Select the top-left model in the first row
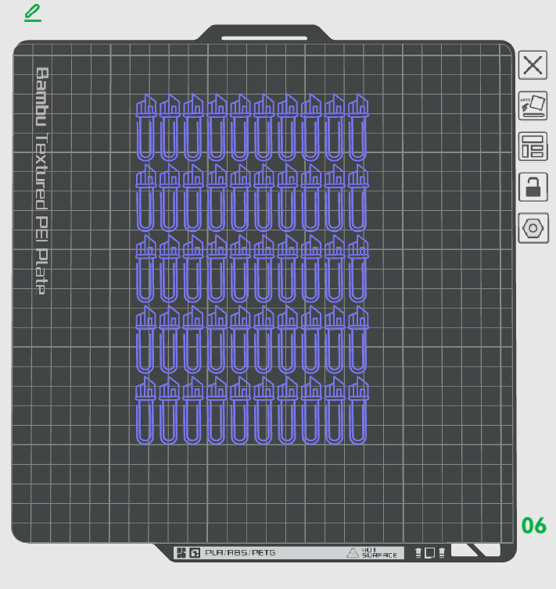This screenshot has width=556, height=589. coord(146,127)
